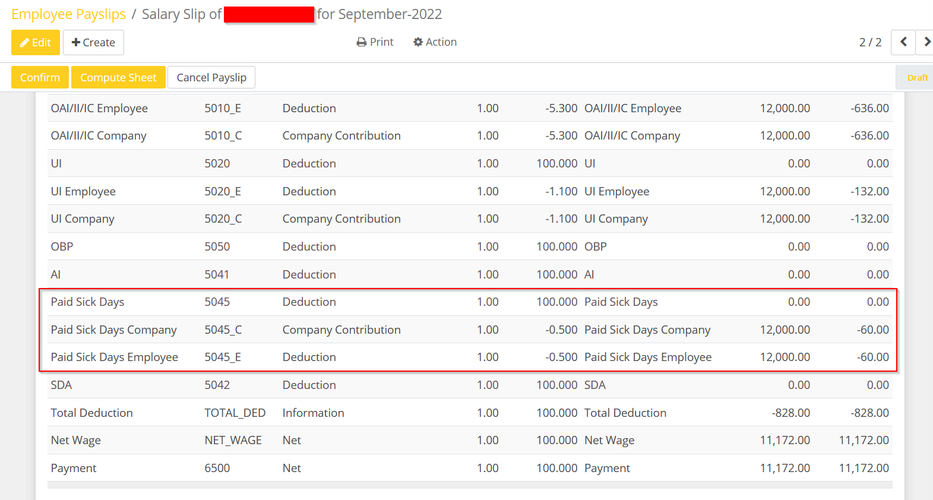
Task: Select the AI row name
Action: click(56, 274)
